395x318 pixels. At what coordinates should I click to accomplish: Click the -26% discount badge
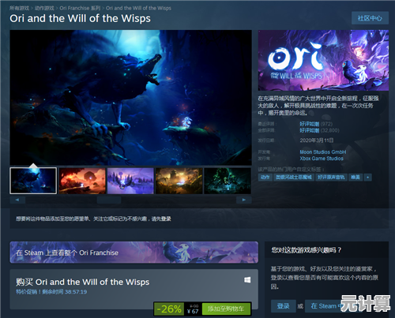[x=169, y=309]
